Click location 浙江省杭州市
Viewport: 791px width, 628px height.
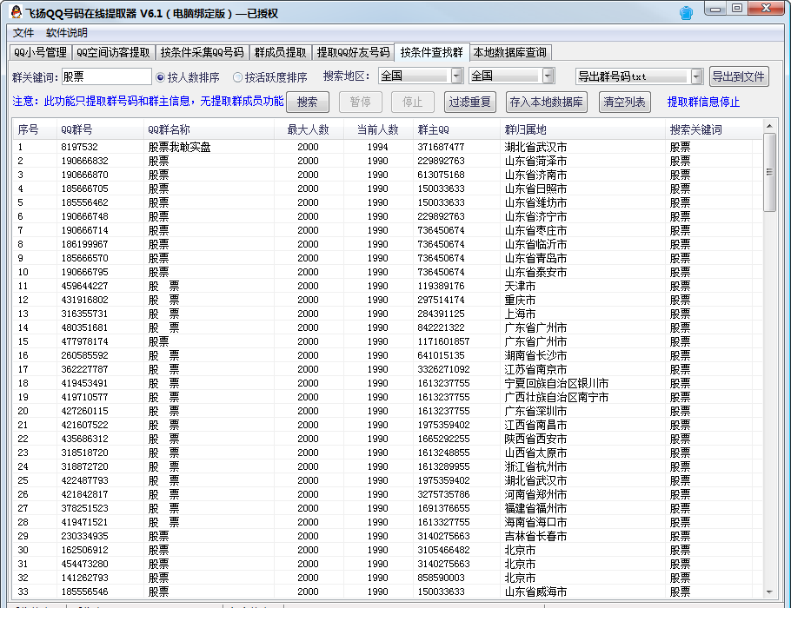535,466
